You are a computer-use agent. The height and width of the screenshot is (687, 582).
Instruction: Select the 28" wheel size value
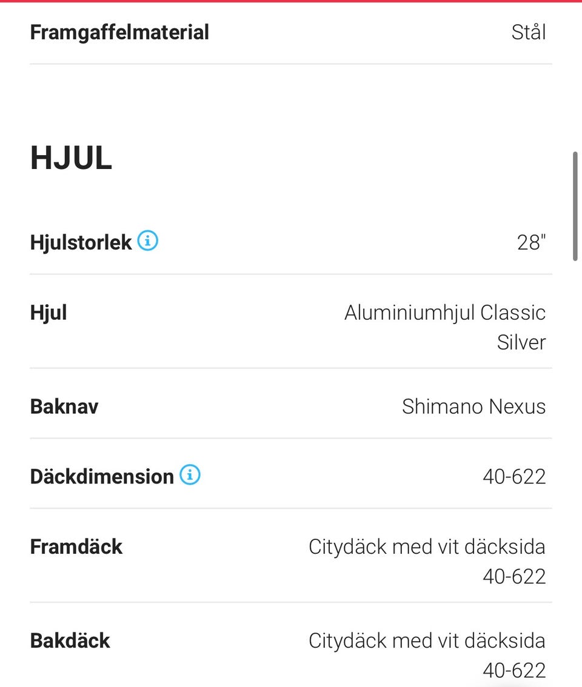531,242
